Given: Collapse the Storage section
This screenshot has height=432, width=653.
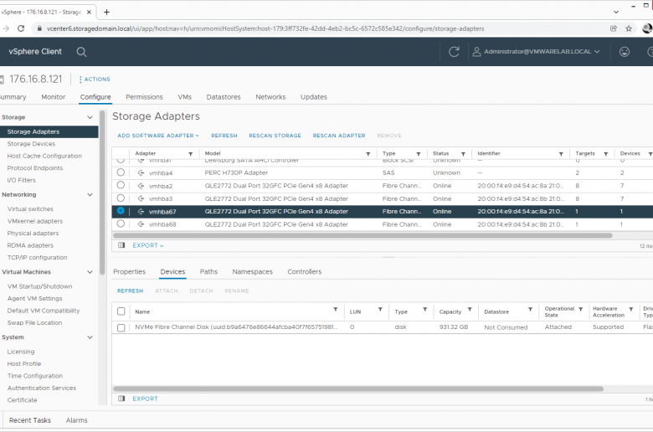Looking at the screenshot, I should 90,117.
